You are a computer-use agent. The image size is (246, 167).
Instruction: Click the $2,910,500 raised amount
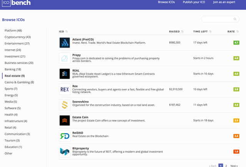tap(176, 89)
